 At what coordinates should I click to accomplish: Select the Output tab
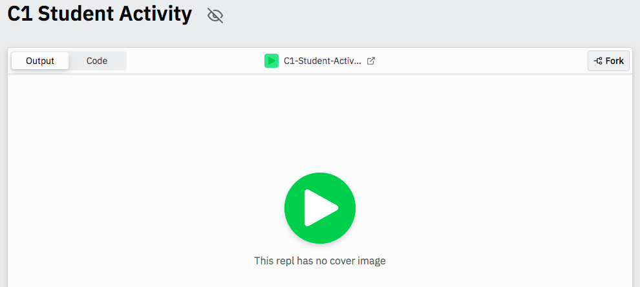[40, 61]
